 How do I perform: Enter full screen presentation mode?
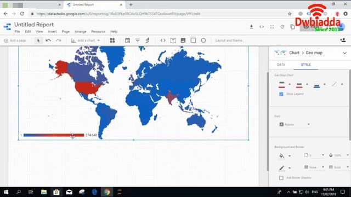(x=272, y=27)
